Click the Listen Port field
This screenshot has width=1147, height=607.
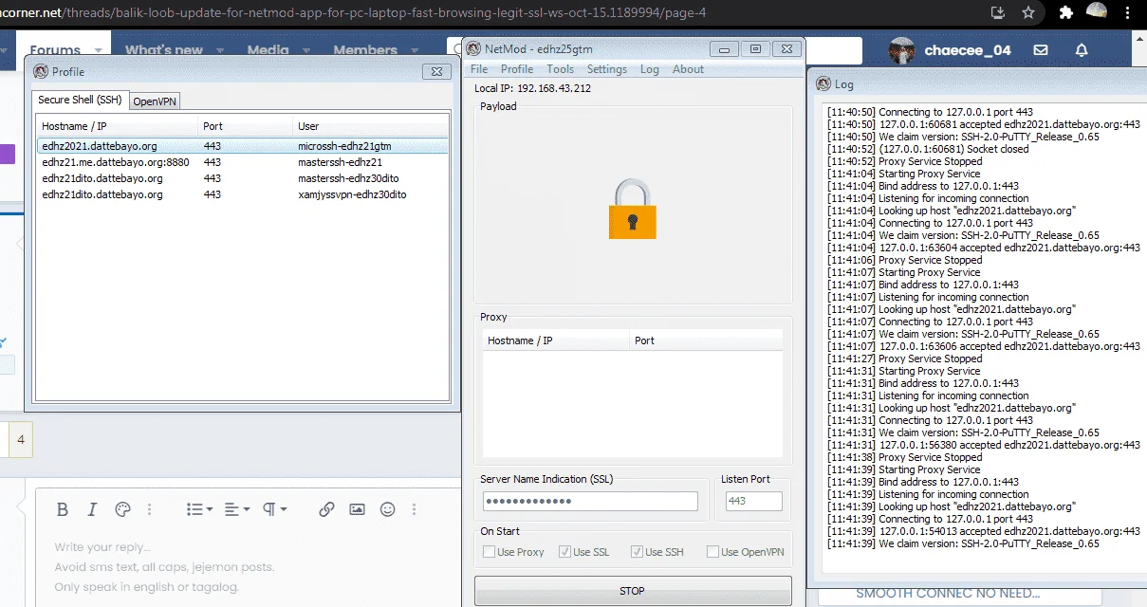tap(754, 502)
